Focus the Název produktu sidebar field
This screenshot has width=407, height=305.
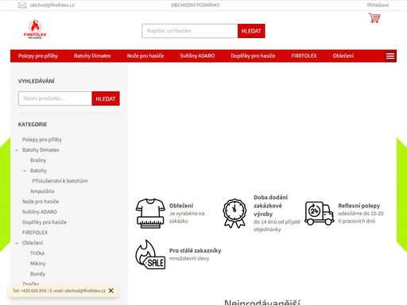pos(55,98)
